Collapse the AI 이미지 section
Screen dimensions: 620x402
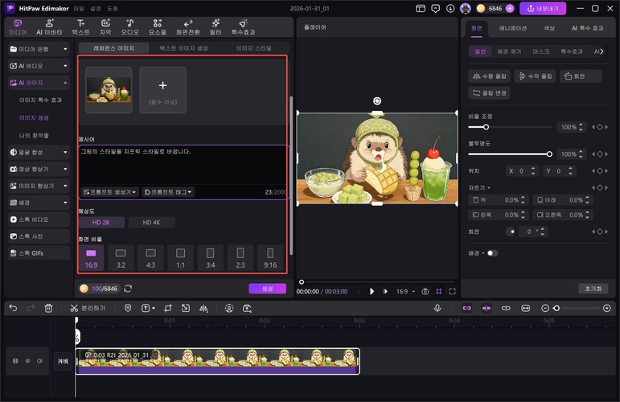point(39,83)
